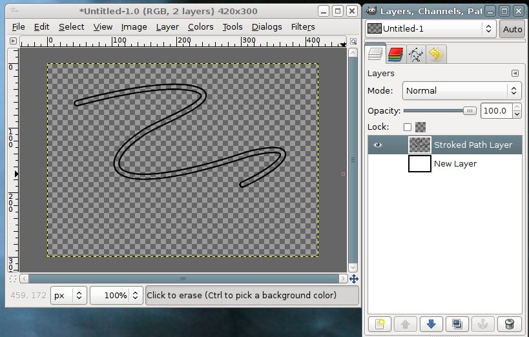Select the Stroked Path Layer name
Image resolution: width=529 pixels, height=337 pixels.
473,145
